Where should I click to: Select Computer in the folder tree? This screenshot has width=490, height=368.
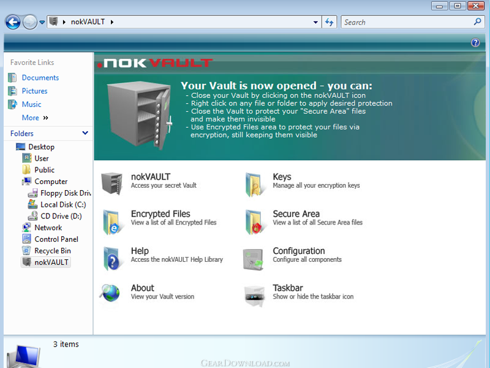51,182
